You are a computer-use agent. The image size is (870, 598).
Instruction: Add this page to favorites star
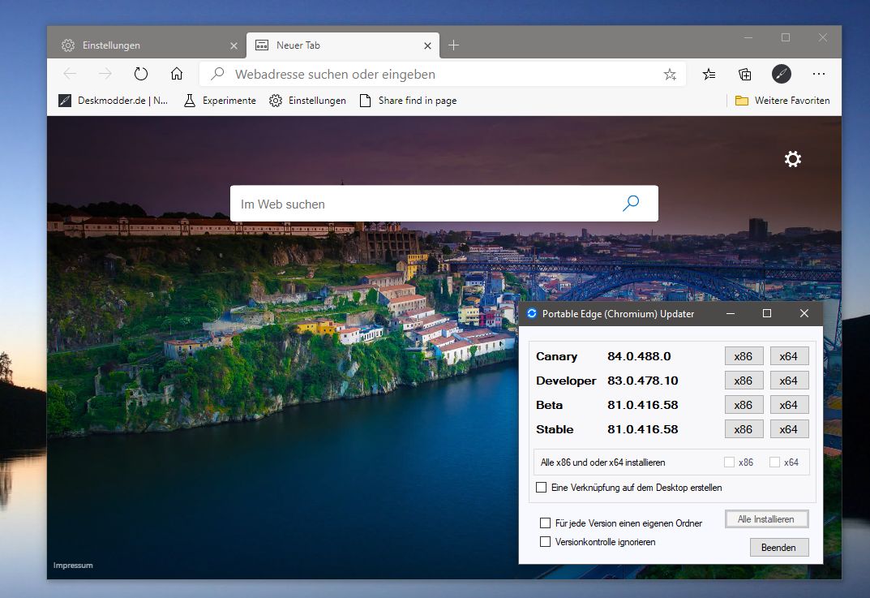click(x=670, y=75)
